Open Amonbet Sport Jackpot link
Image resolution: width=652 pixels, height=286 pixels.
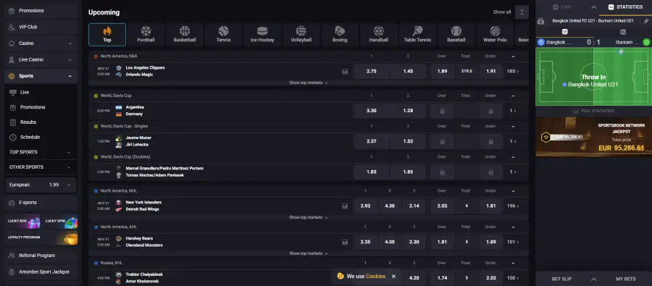point(41,272)
